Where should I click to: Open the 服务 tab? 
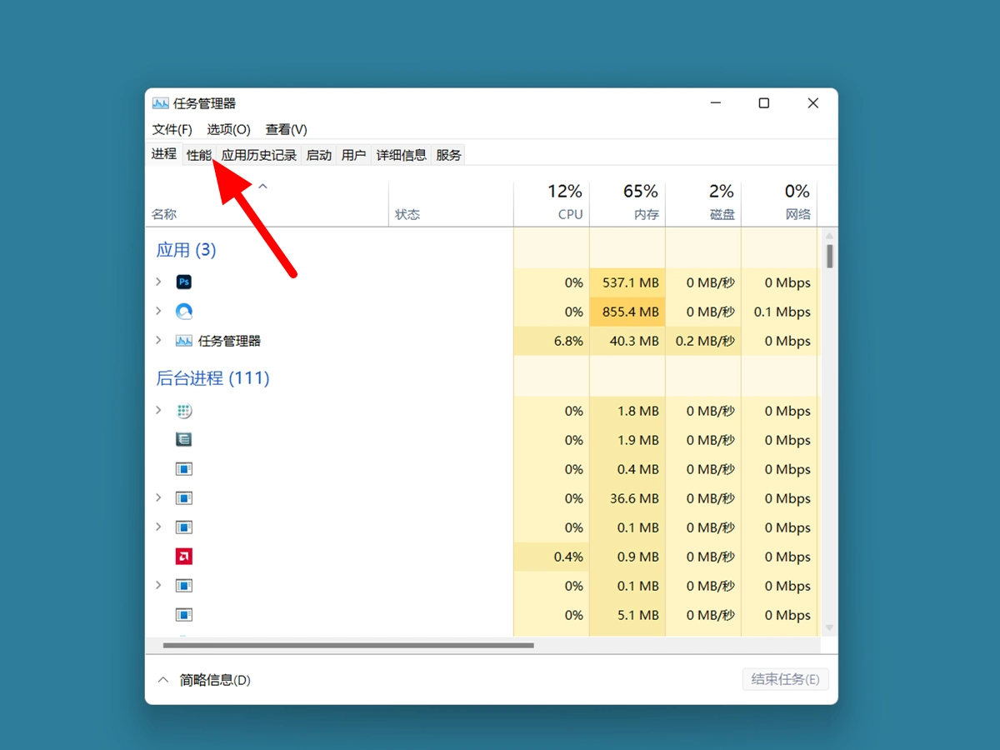(x=448, y=154)
